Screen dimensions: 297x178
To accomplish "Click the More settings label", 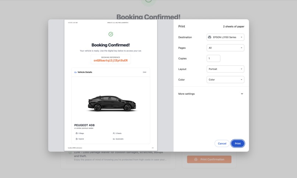I will point(186,94).
